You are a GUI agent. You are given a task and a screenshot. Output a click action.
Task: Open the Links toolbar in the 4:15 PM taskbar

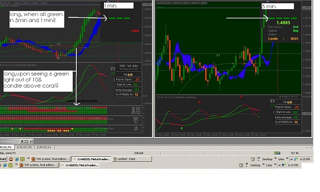[x=281, y=159]
